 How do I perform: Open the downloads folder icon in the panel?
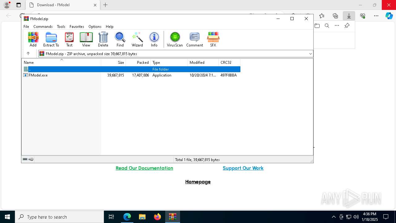[317, 26]
